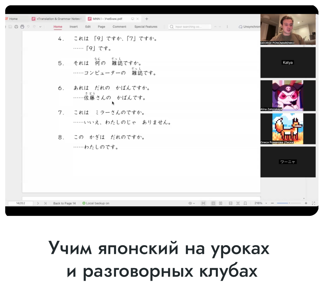Select ワーニャ participant tile
323x305 pixels.
[x=288, y=162]
